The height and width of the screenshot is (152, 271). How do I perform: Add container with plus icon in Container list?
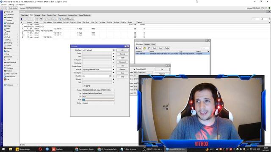pyautogui.click(x=137, y=48)
